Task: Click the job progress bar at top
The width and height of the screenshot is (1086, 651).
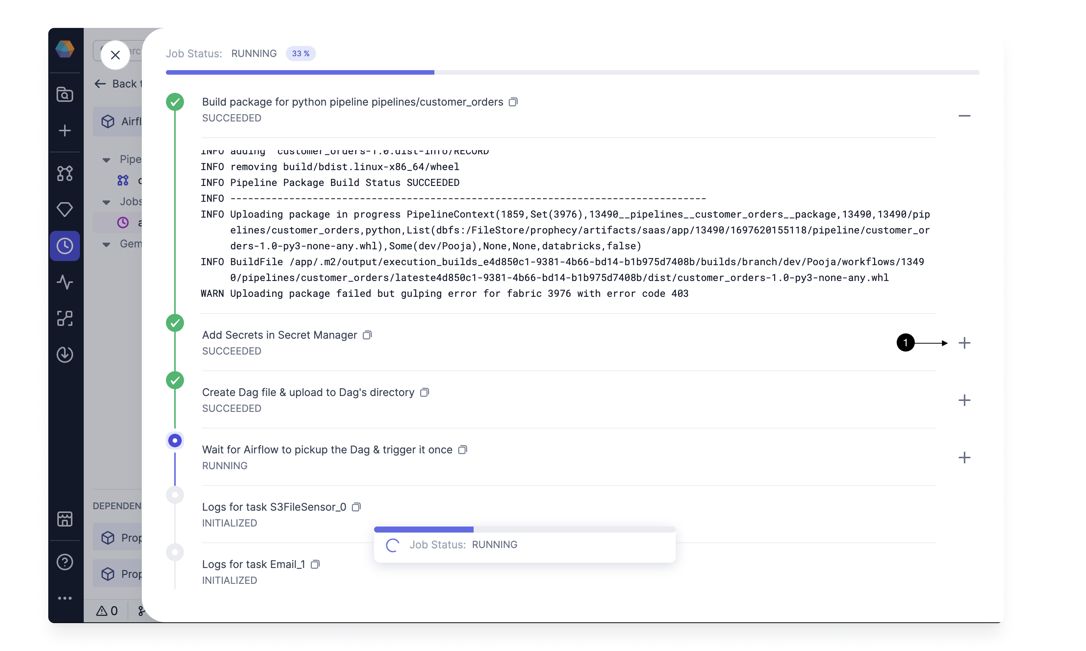Action: click(x=572, y=72)
